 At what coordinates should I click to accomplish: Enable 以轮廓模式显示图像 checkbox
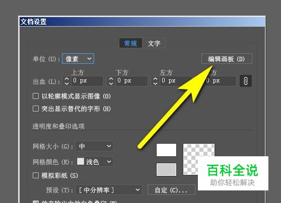36,96
